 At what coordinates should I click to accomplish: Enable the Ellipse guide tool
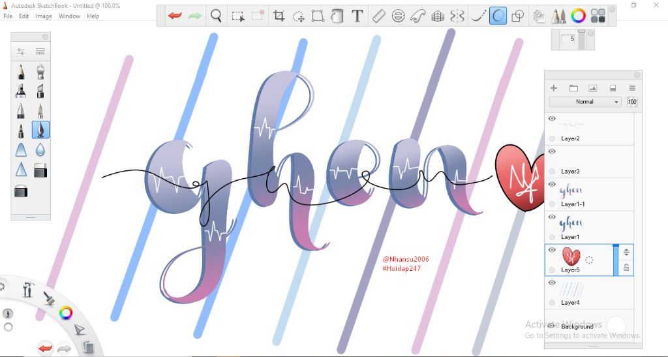[x=398, y=16]
